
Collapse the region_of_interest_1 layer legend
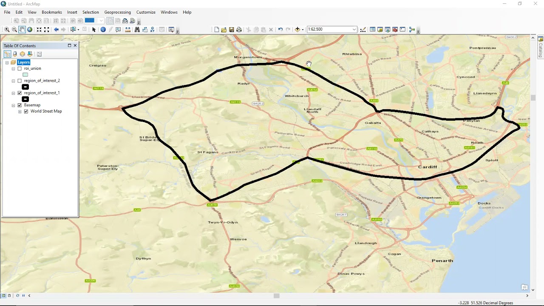pos(13,93)
